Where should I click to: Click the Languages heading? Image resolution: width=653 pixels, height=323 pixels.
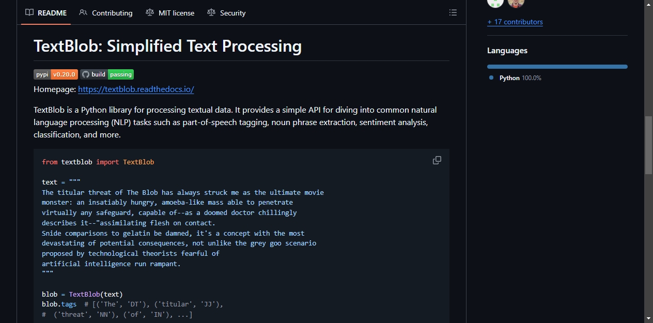click(507, 51)
